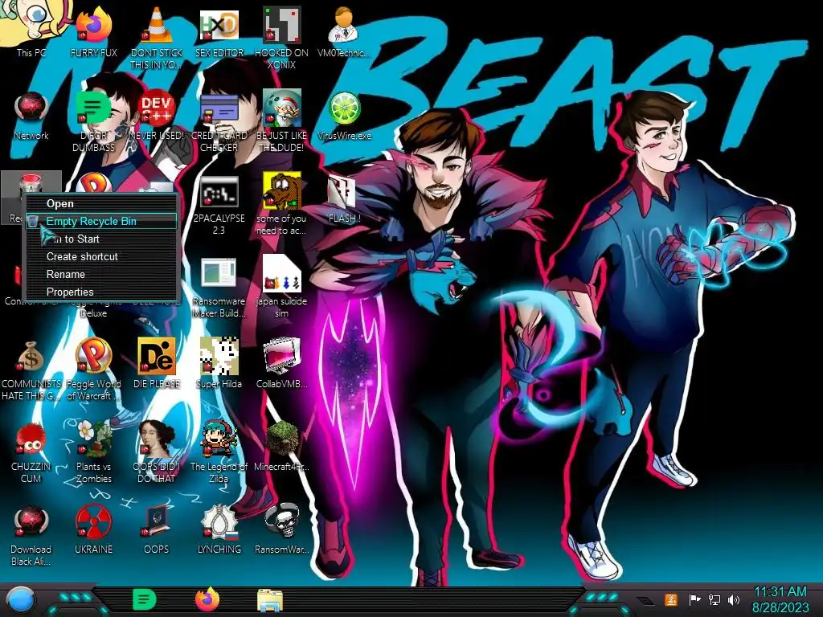The height and width of the screenshot is (617, 823).
Task: Select the Super Hilda icon
Action: pyautogui.click(x=219, y=363)
